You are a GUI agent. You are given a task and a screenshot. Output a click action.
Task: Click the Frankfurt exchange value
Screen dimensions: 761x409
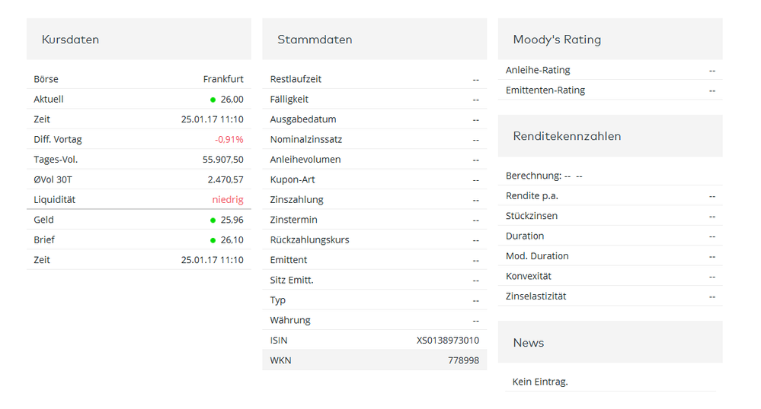tap(223, 79)
